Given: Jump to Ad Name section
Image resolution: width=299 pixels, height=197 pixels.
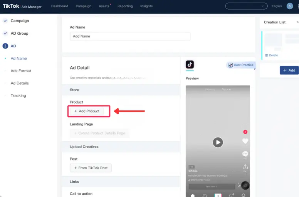Looking at the screenshot, I should point(18,58).
